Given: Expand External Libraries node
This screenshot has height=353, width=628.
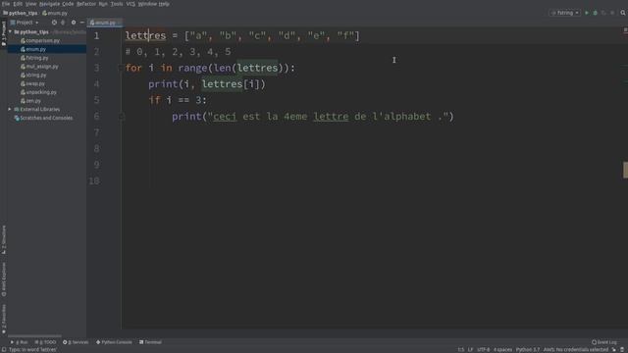Looking at the screenshot, I should pyautogui.click(x=10, y=109).
